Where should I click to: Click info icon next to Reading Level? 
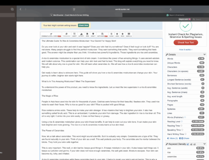coord(182,122)
